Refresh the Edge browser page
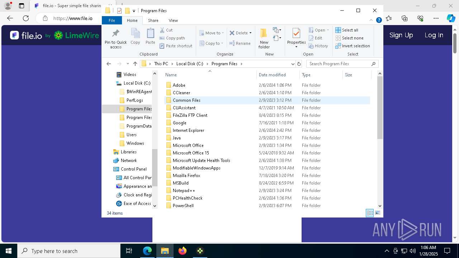This screenshot has width=459, height=258. [26, 18]
